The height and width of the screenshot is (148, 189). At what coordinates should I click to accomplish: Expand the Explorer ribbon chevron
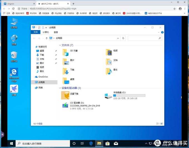159,32
